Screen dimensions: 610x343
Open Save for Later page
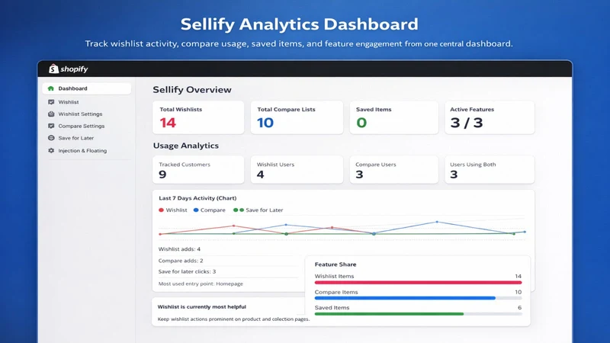75,138
